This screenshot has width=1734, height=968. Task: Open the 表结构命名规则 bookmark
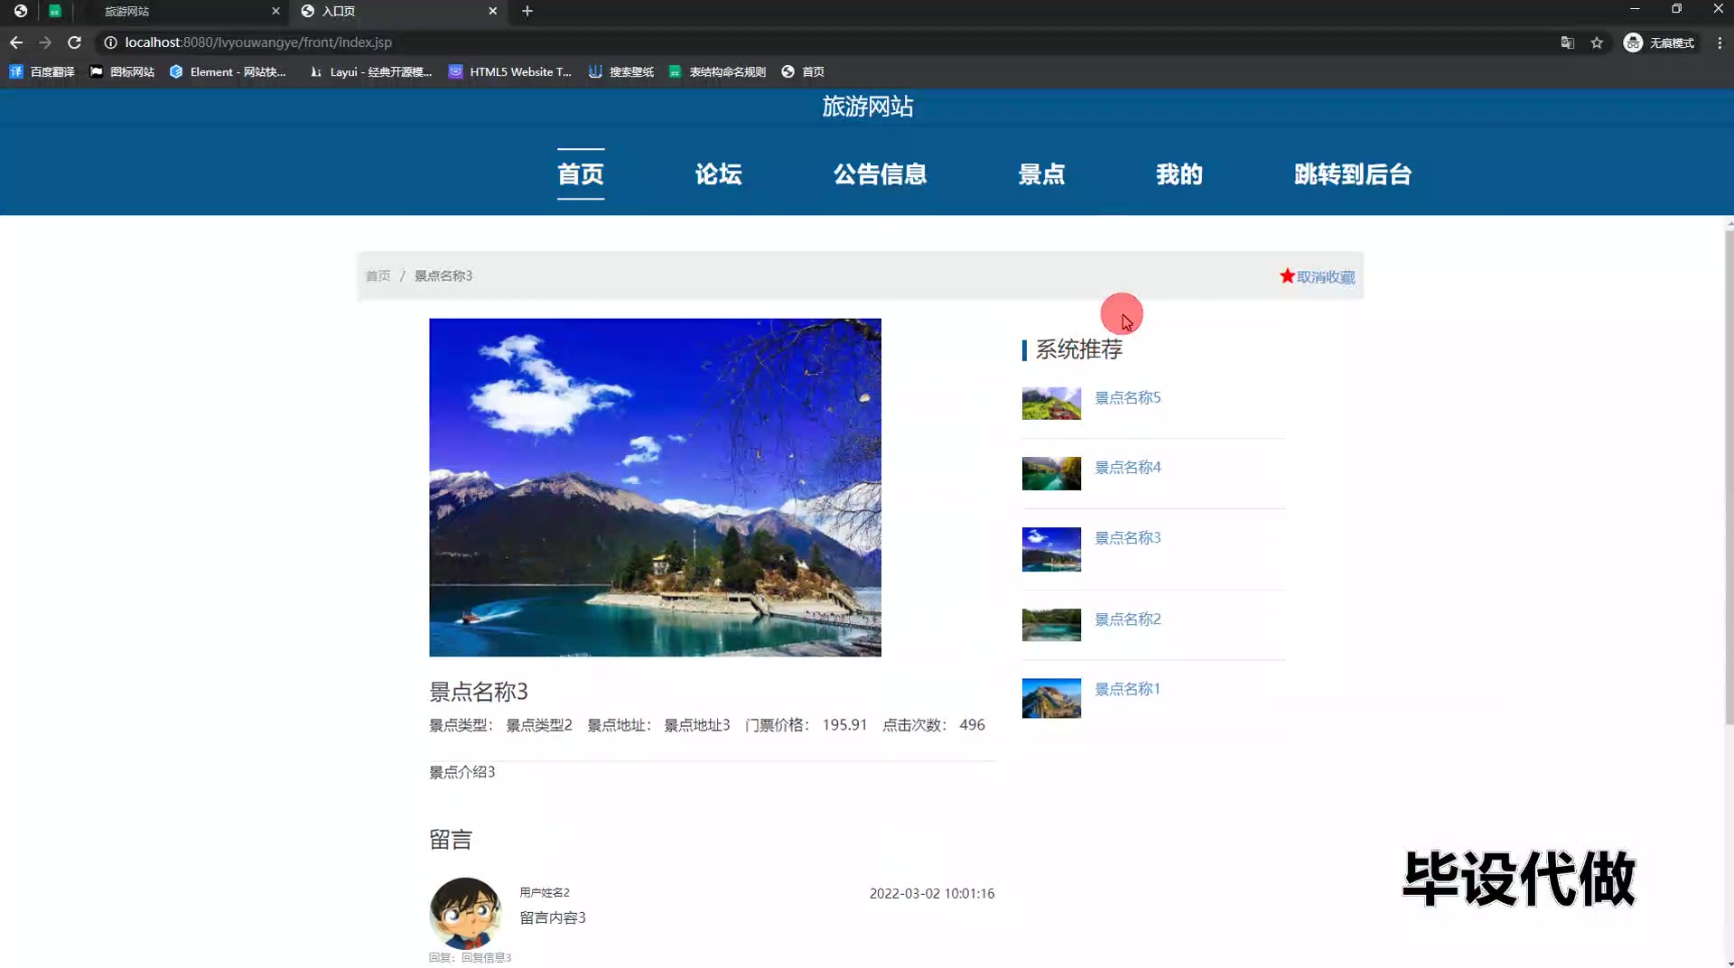[x=717, y=71]
